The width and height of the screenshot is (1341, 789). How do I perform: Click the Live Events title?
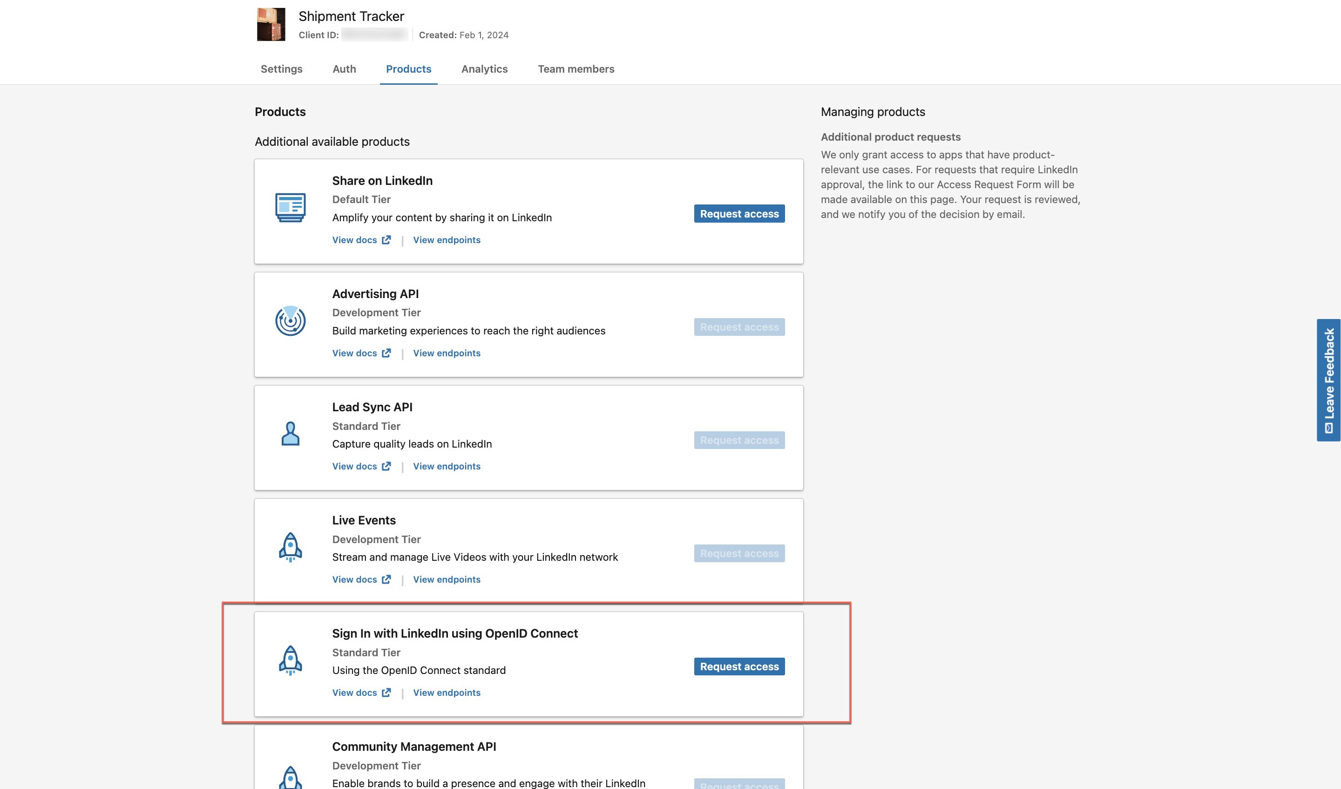click(x=364, y=520)
